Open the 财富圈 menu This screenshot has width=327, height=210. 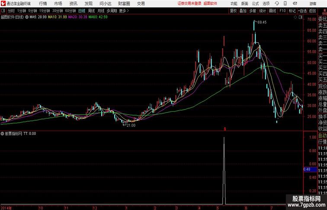(124, 3)
